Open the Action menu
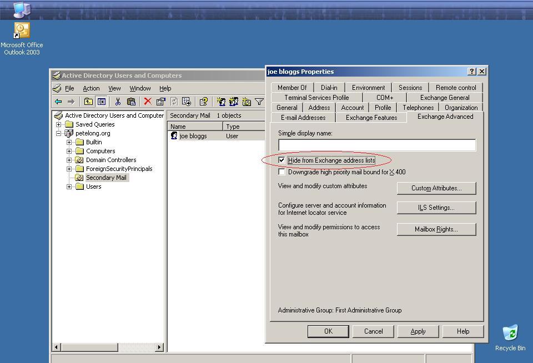This screenshot has width=533, height=363. click(x=91, y=88)
